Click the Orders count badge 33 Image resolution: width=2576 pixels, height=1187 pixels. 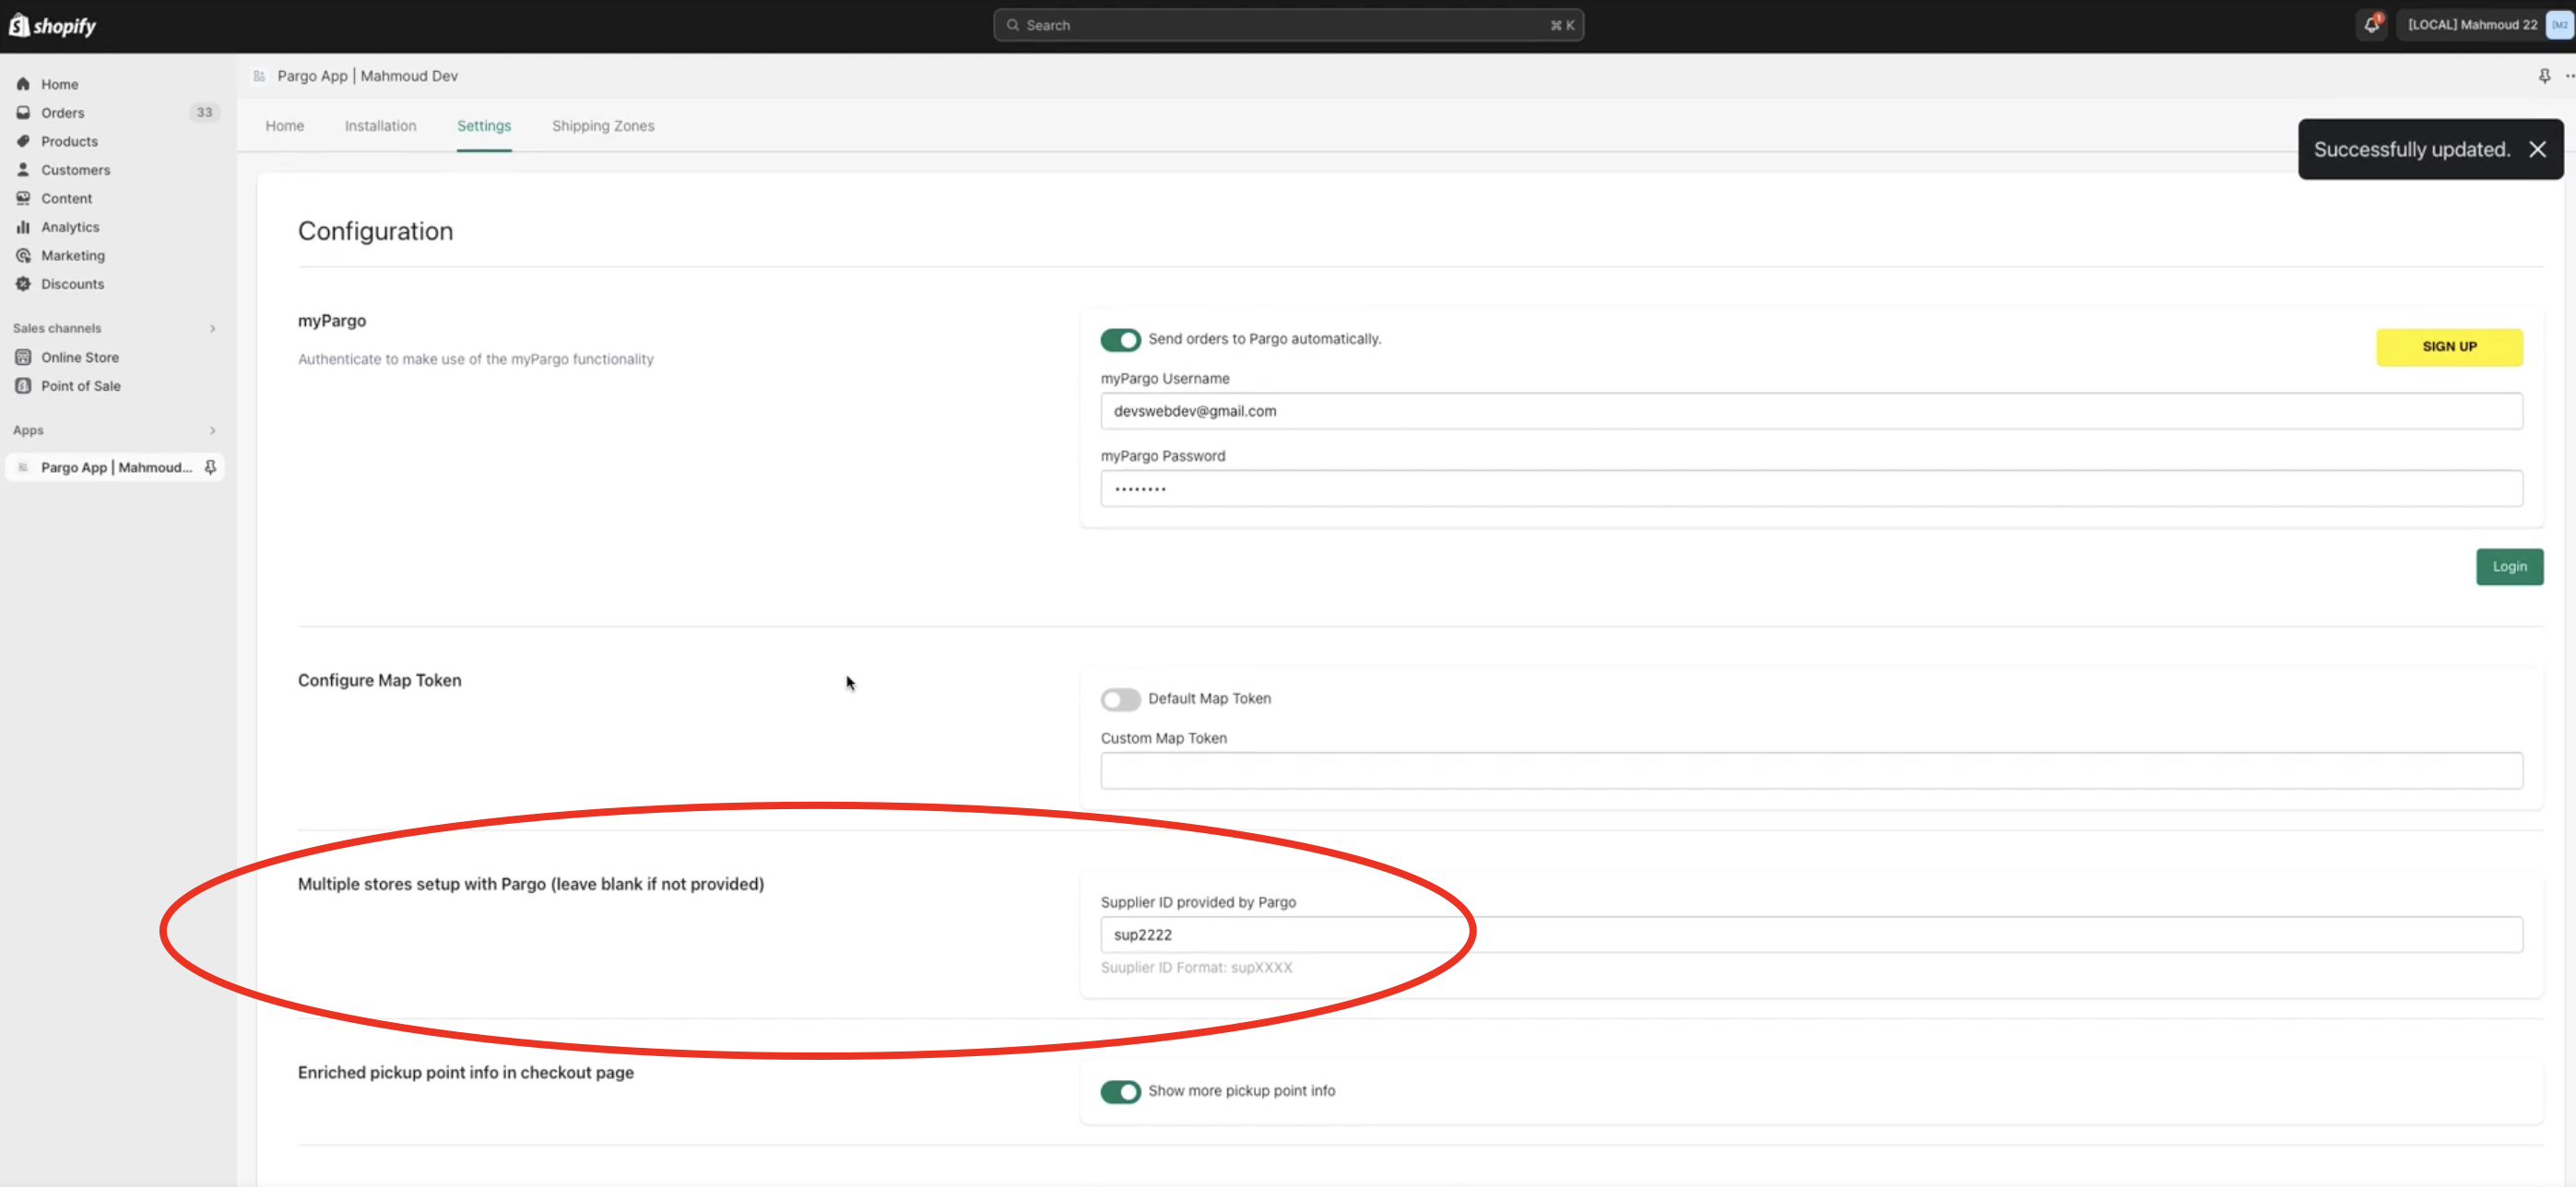pyautogui.click(x=204, y=112)
